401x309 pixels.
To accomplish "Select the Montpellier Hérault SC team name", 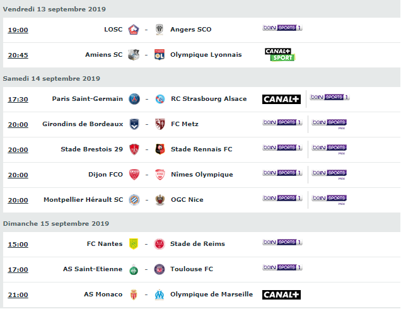I will [x=83, y=199].
